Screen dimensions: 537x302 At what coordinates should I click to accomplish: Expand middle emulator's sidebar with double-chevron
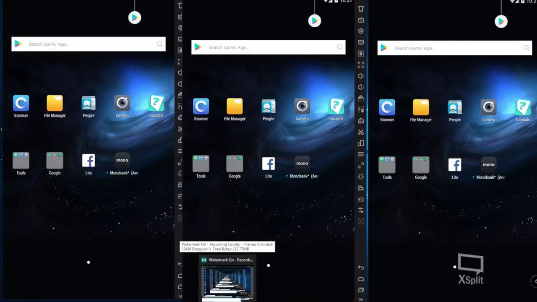pos(361,299)
